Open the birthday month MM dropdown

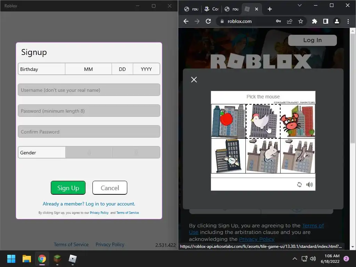[88, 69]
